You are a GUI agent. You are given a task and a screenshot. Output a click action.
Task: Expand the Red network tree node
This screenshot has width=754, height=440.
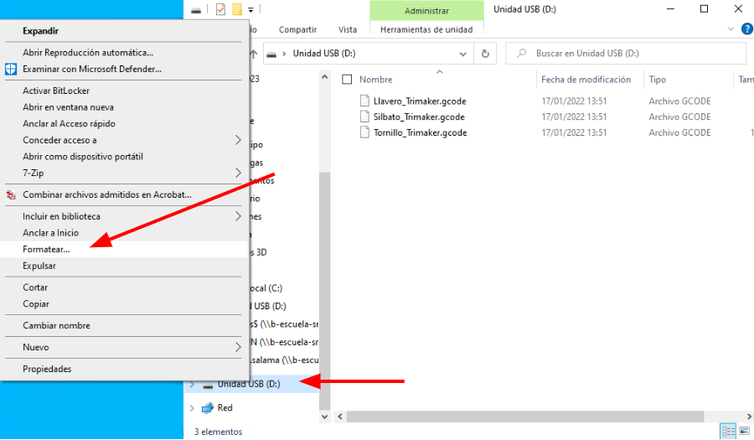point(192,408)
